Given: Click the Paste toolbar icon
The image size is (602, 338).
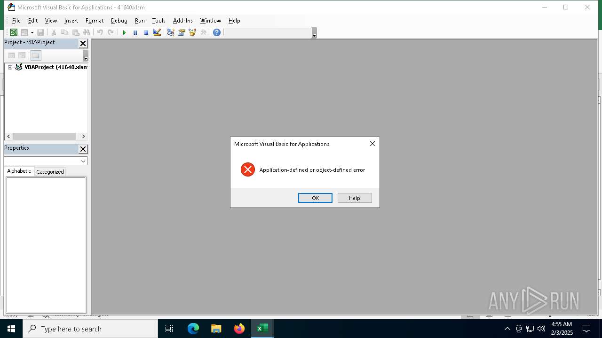Looking at the screenshot, I should click(75, 32).
